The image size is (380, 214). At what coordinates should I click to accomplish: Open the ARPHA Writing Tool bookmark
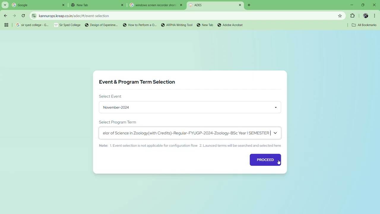pos(177,25)
